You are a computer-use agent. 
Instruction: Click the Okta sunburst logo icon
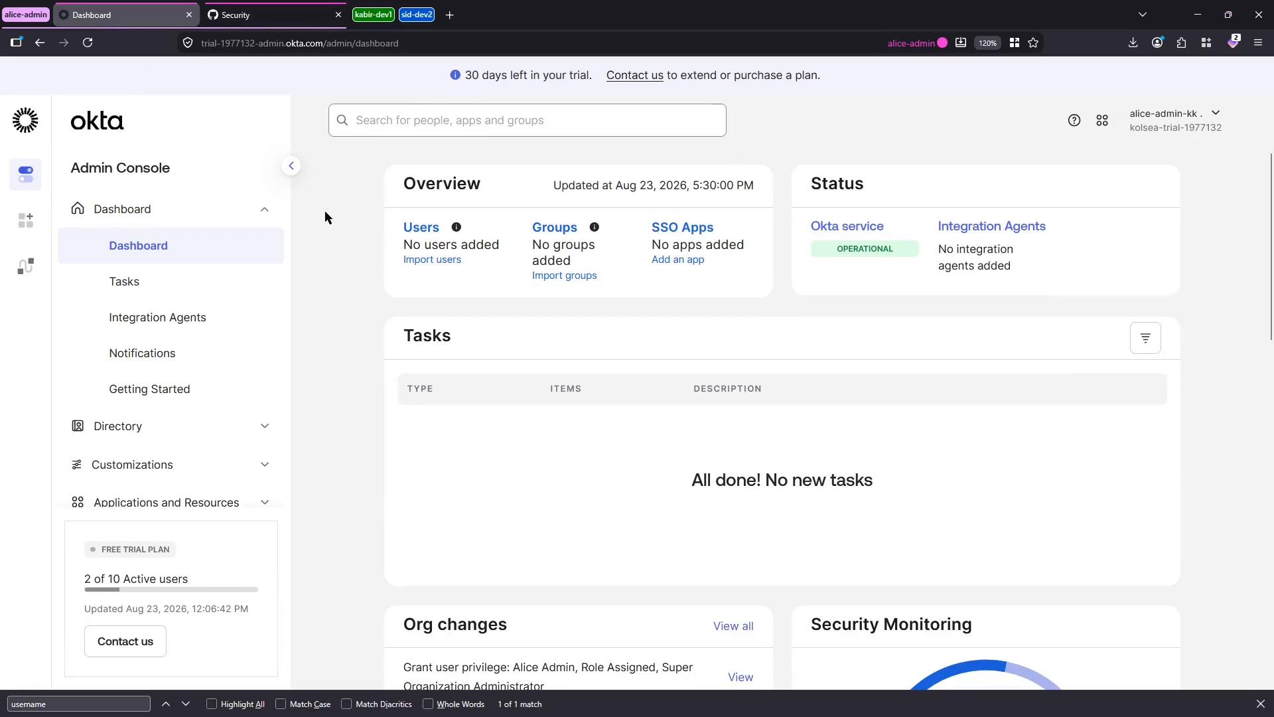(x=25, y=120)
